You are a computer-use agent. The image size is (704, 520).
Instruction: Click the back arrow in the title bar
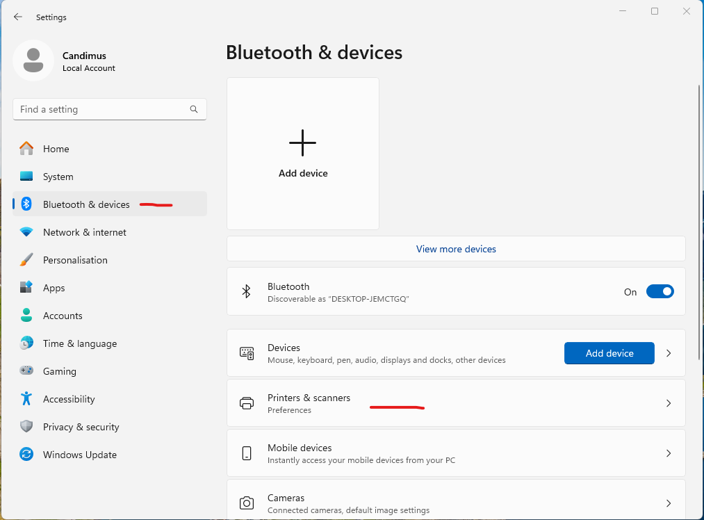18,17
